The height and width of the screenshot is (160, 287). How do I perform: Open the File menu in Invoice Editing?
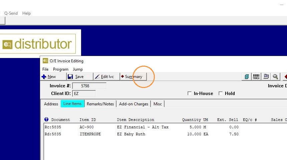pyautogui.click(x=45, y=69)
